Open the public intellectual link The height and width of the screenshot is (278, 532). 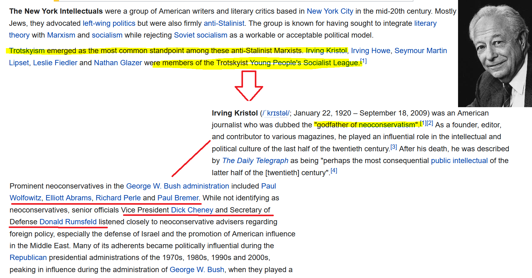459,161
